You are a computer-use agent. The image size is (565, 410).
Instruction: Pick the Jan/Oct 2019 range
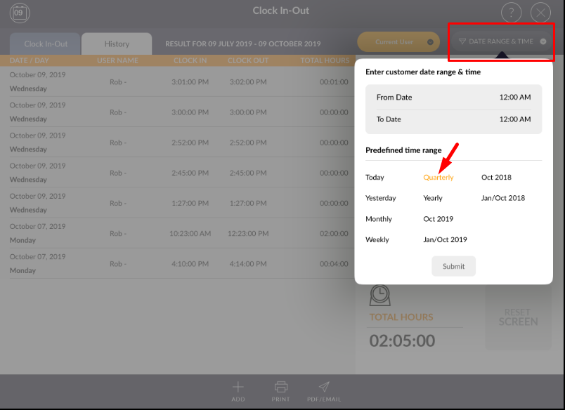click(x=445, y=240)
